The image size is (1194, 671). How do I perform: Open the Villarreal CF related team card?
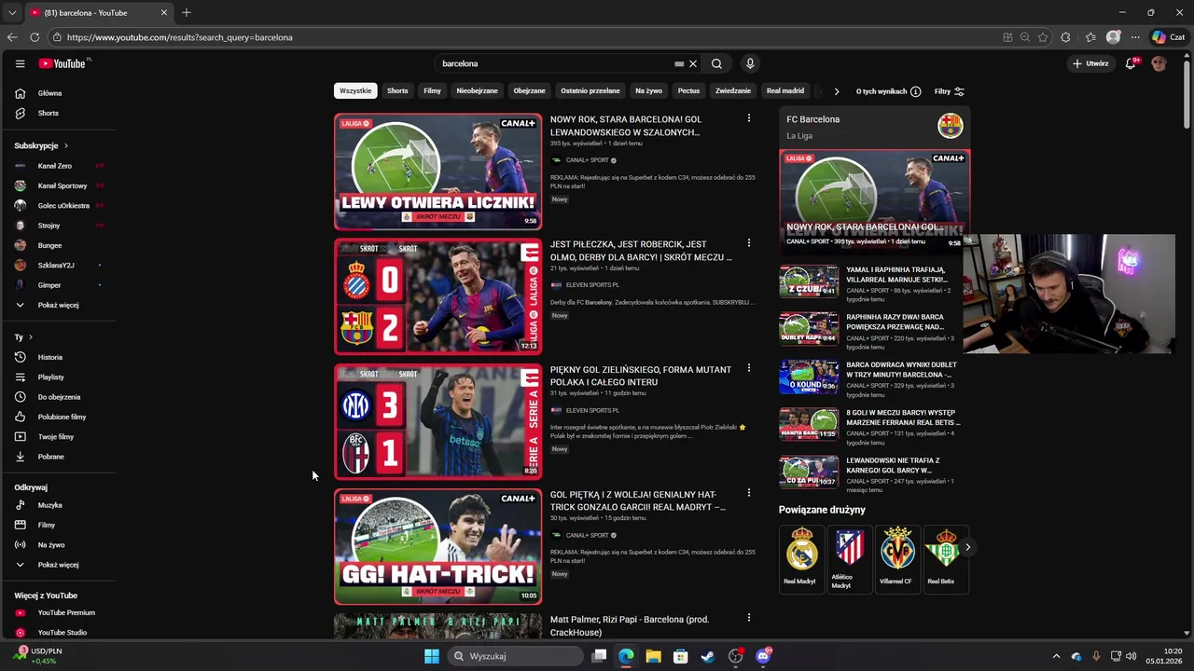tap(897, 559)
